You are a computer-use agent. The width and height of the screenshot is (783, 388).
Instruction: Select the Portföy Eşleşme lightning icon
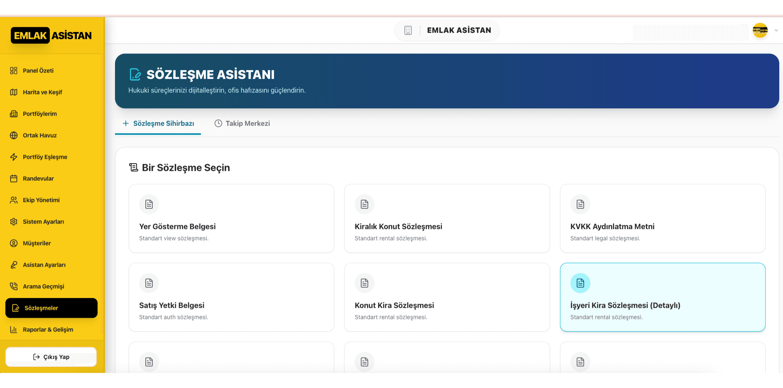coord(14,157)
